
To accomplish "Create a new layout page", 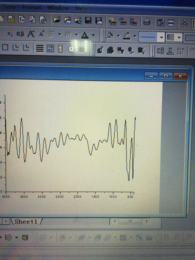I will [32, 19].
